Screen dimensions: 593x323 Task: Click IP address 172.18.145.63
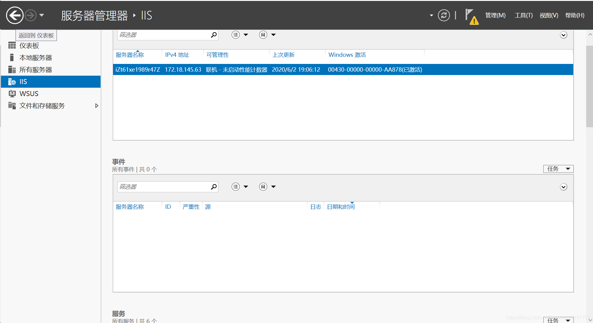pos(183,69)
